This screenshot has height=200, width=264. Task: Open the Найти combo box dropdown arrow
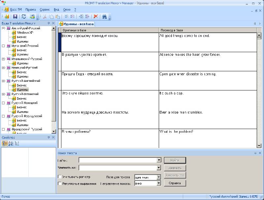tap(159, 160)
